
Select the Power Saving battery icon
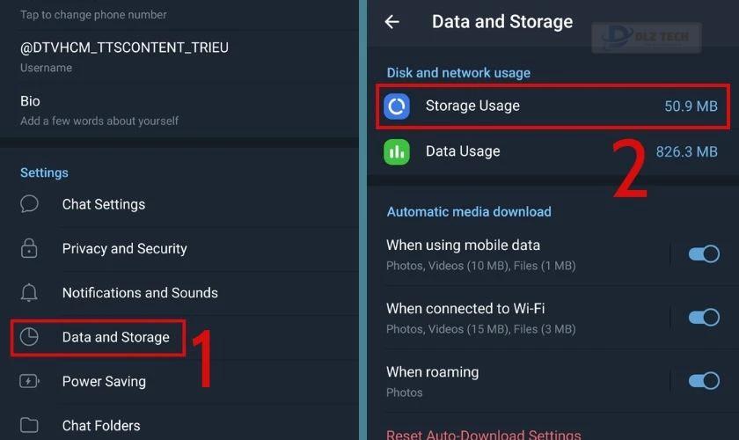coord(29,381)
